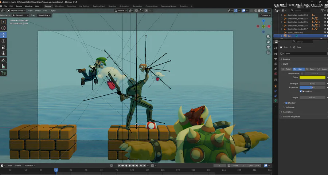Hide the Sun object via eye icon
Image resolution: width=328 pixels, height=175 pixels.
[325, 36]
